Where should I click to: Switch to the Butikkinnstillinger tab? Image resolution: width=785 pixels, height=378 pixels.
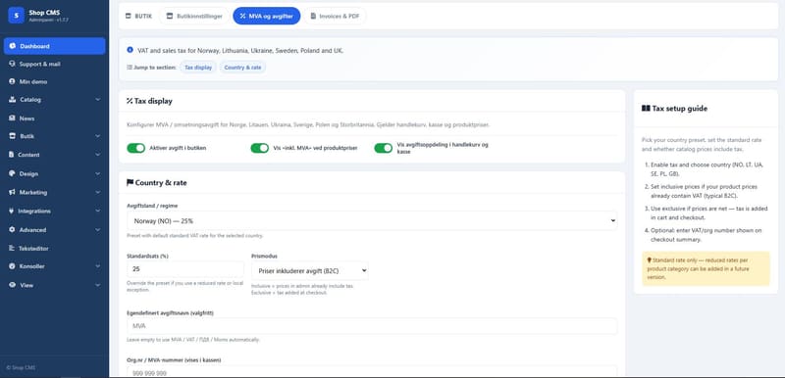coord(194,16)
